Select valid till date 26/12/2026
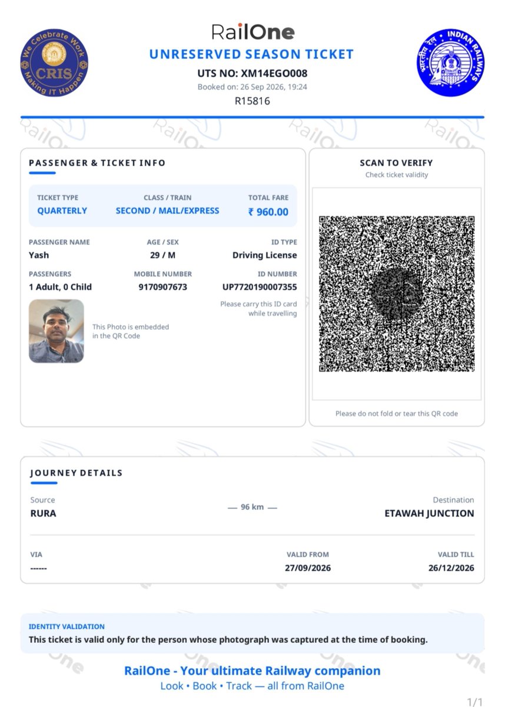Viewport: 505px width, 707px height. tap(451, 569)
